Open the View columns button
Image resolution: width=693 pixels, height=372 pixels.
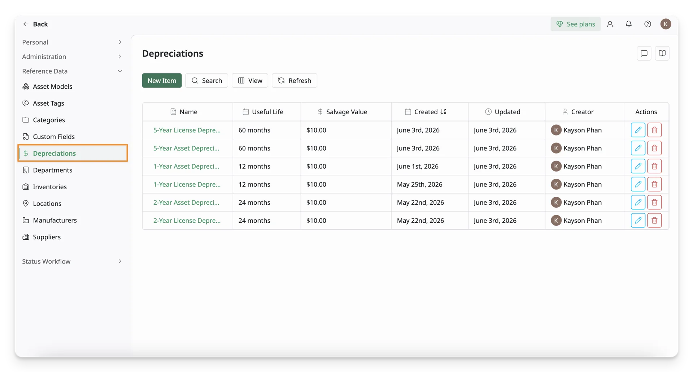click(250, 80)
